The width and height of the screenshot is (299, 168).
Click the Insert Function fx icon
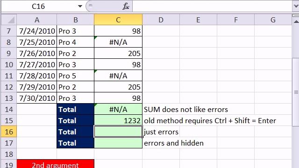[x=126, y=6]
